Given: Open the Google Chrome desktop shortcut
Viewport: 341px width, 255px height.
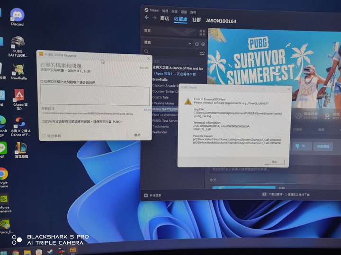Looking at the screenshot, I should (x=4, y=178).
